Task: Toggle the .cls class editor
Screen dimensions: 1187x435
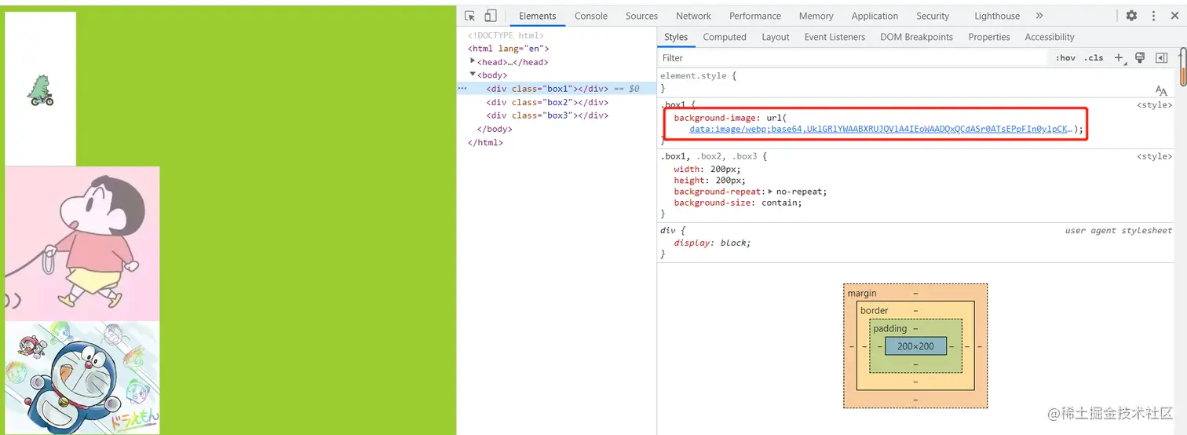Action: click(x=1094, y=58)
